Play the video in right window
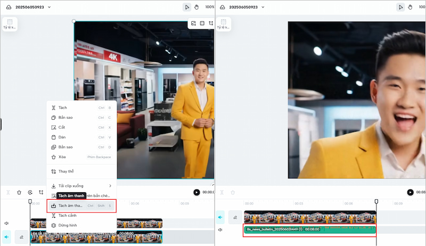The image size is (426, 246). tap(410, 192)
